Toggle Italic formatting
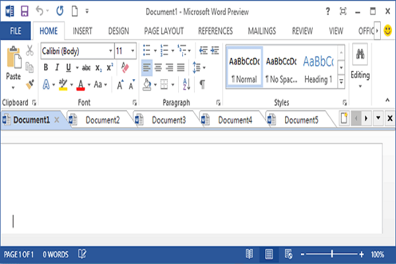 coord(57,67)
